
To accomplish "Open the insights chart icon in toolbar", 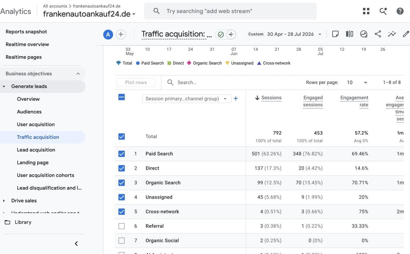I will (x=363, y=34).
